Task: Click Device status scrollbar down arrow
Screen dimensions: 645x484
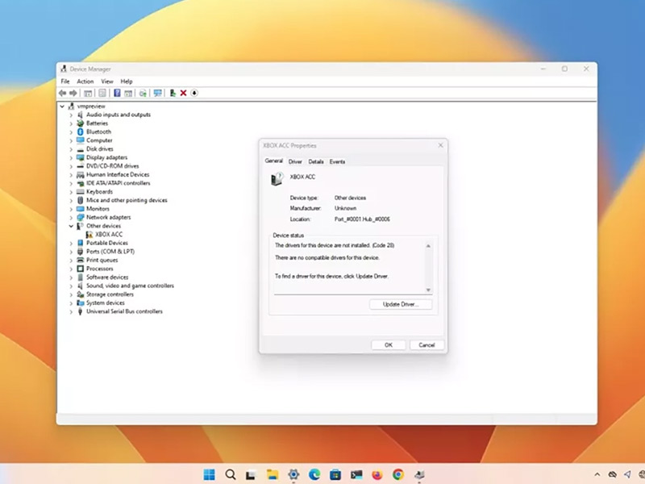Action: tap(428, 290)
